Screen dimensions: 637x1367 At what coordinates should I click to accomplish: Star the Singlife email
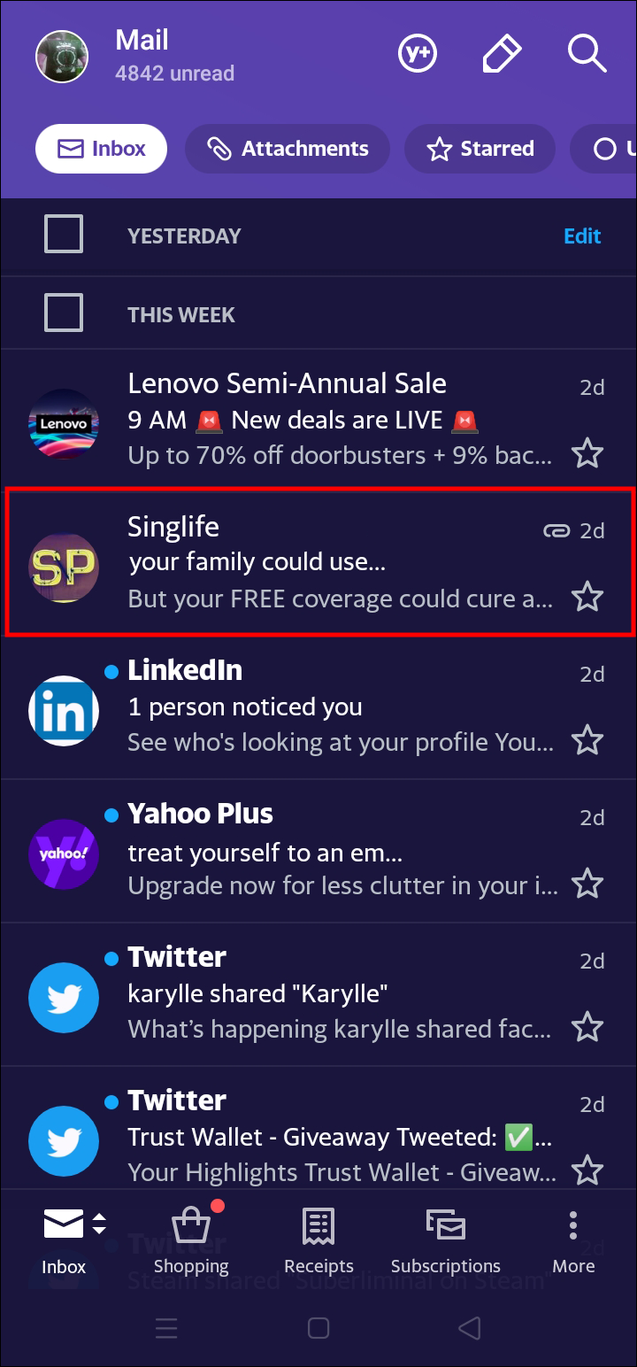(x=587, y=597)
